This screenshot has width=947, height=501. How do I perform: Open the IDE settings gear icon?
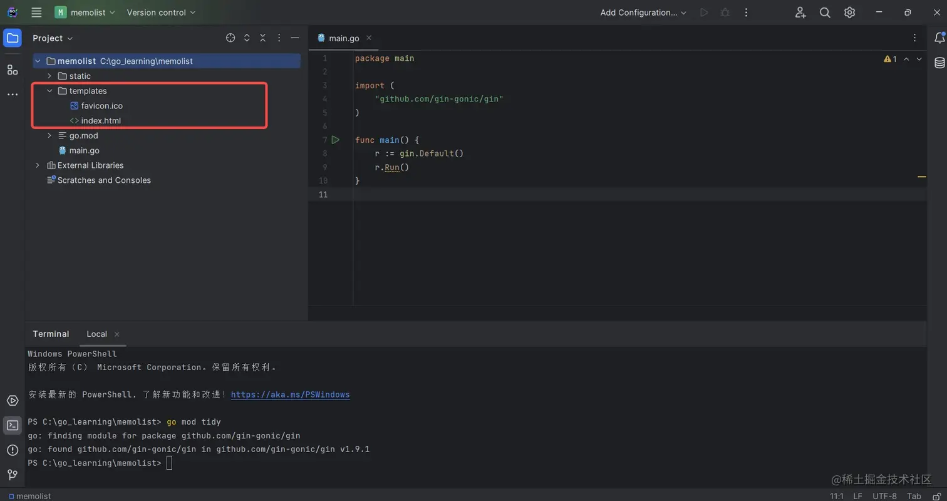coord(849,13)
